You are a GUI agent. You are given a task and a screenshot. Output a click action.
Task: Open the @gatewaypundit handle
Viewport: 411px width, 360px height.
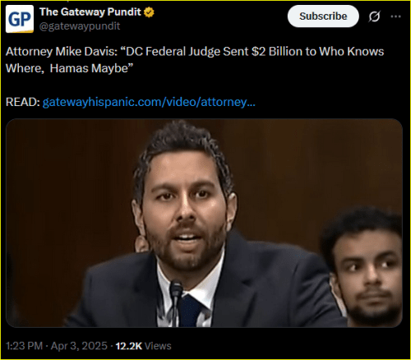[x=80, y=26]
